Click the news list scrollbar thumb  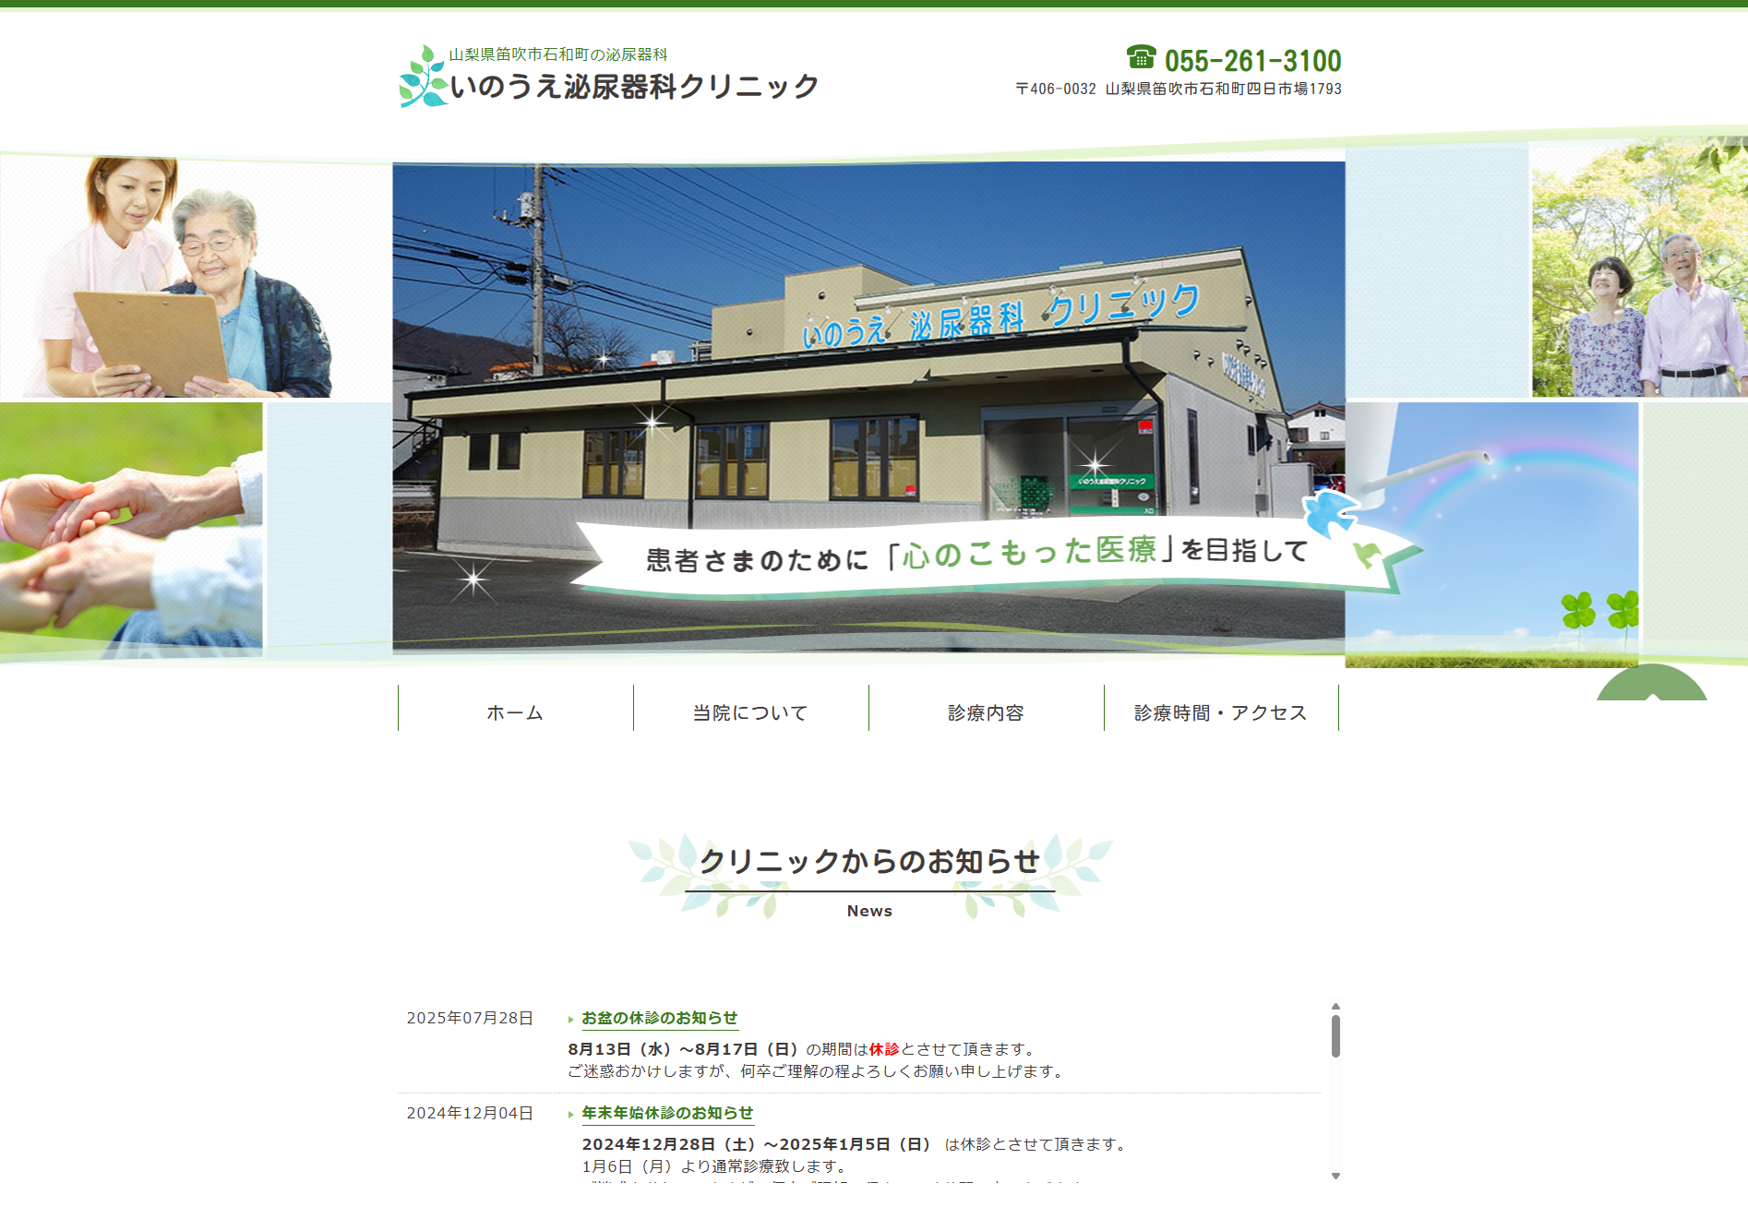coord(1335,1036)
